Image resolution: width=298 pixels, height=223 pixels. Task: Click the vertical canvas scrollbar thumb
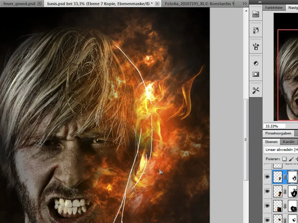[x=246, y=140]
